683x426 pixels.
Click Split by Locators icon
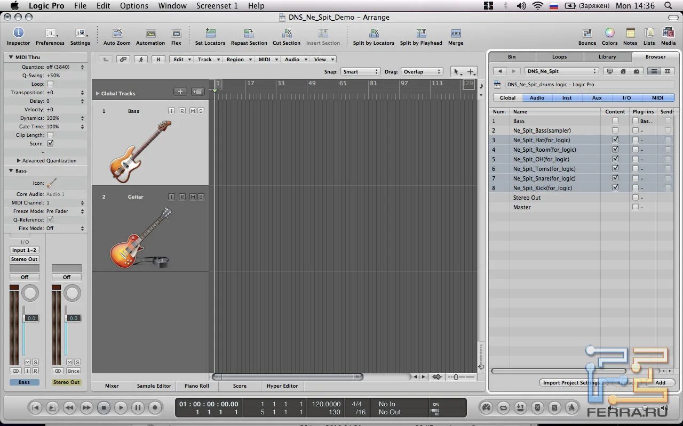374,34
